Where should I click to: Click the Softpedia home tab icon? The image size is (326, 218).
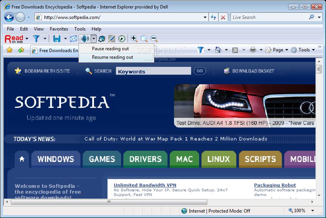point(22,159)
